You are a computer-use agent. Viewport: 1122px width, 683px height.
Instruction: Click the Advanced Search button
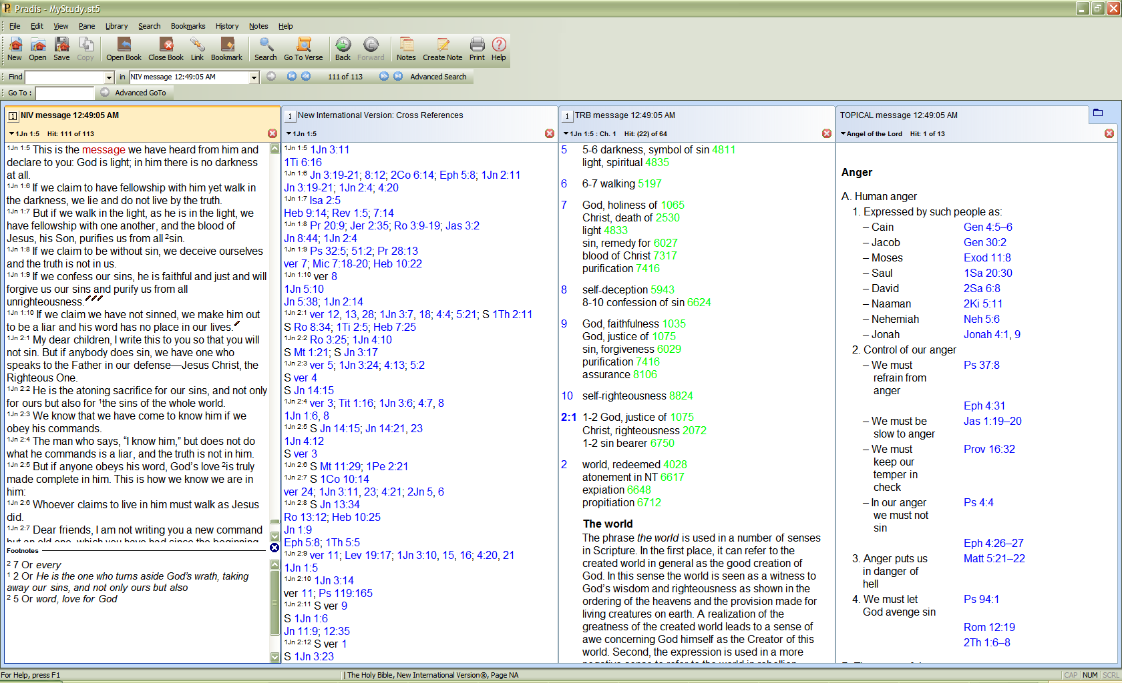coord(438,77)
